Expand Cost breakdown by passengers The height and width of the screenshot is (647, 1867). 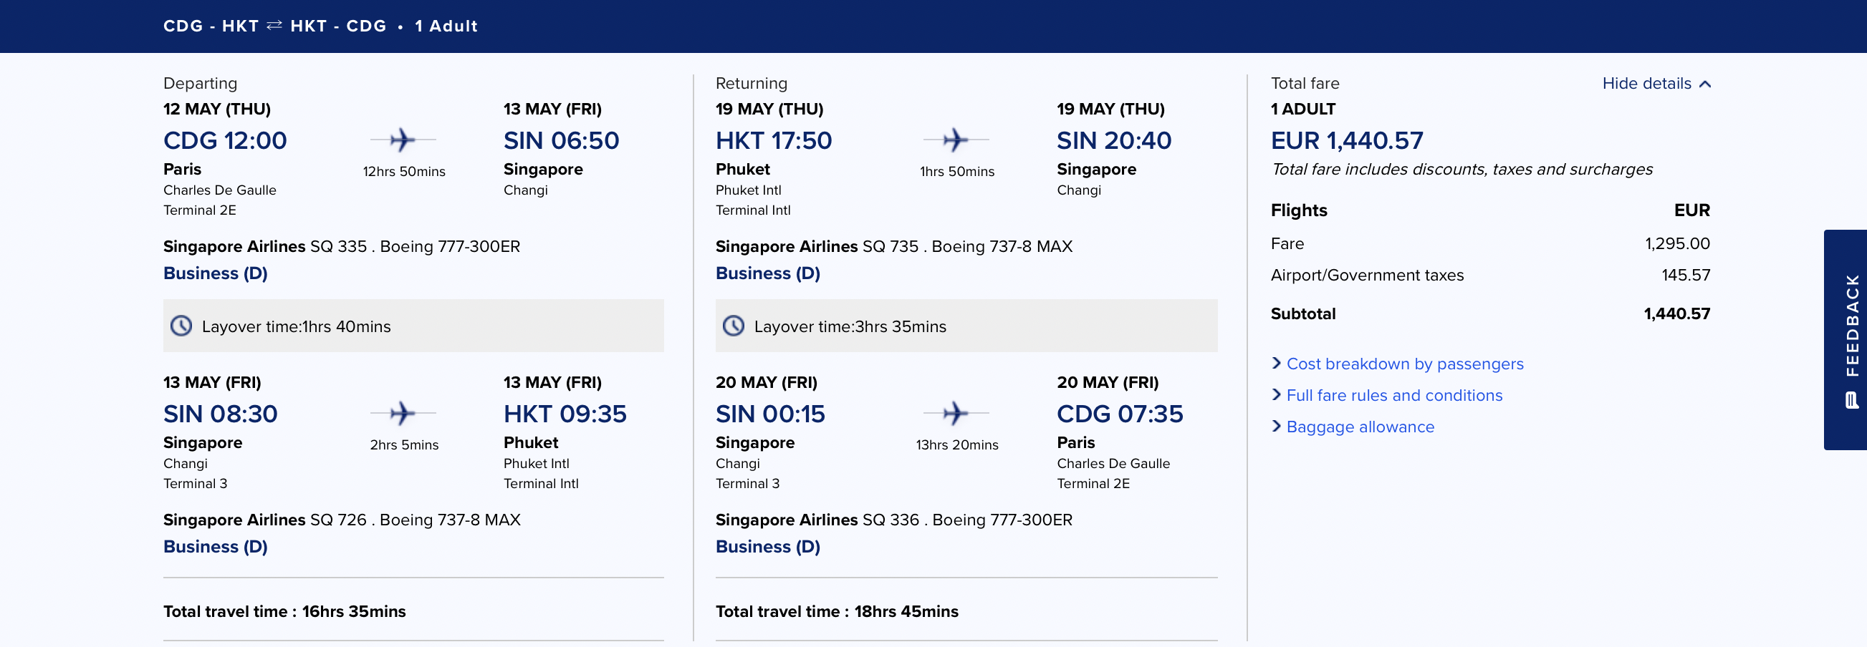pyautogui.click(x=1404, y=364)
